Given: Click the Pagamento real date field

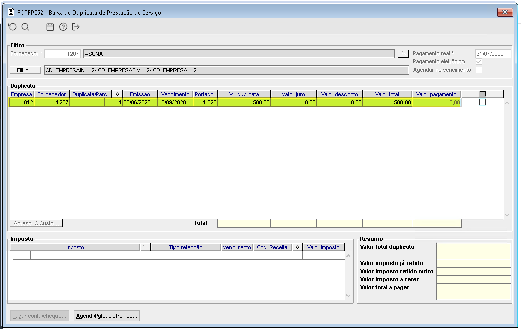Looking at the screenshot, I should click(x=493, y=54).
